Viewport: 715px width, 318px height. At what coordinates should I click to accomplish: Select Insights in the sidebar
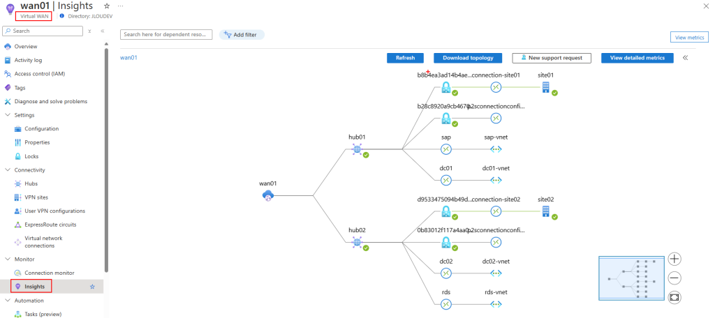click(34, 287)
